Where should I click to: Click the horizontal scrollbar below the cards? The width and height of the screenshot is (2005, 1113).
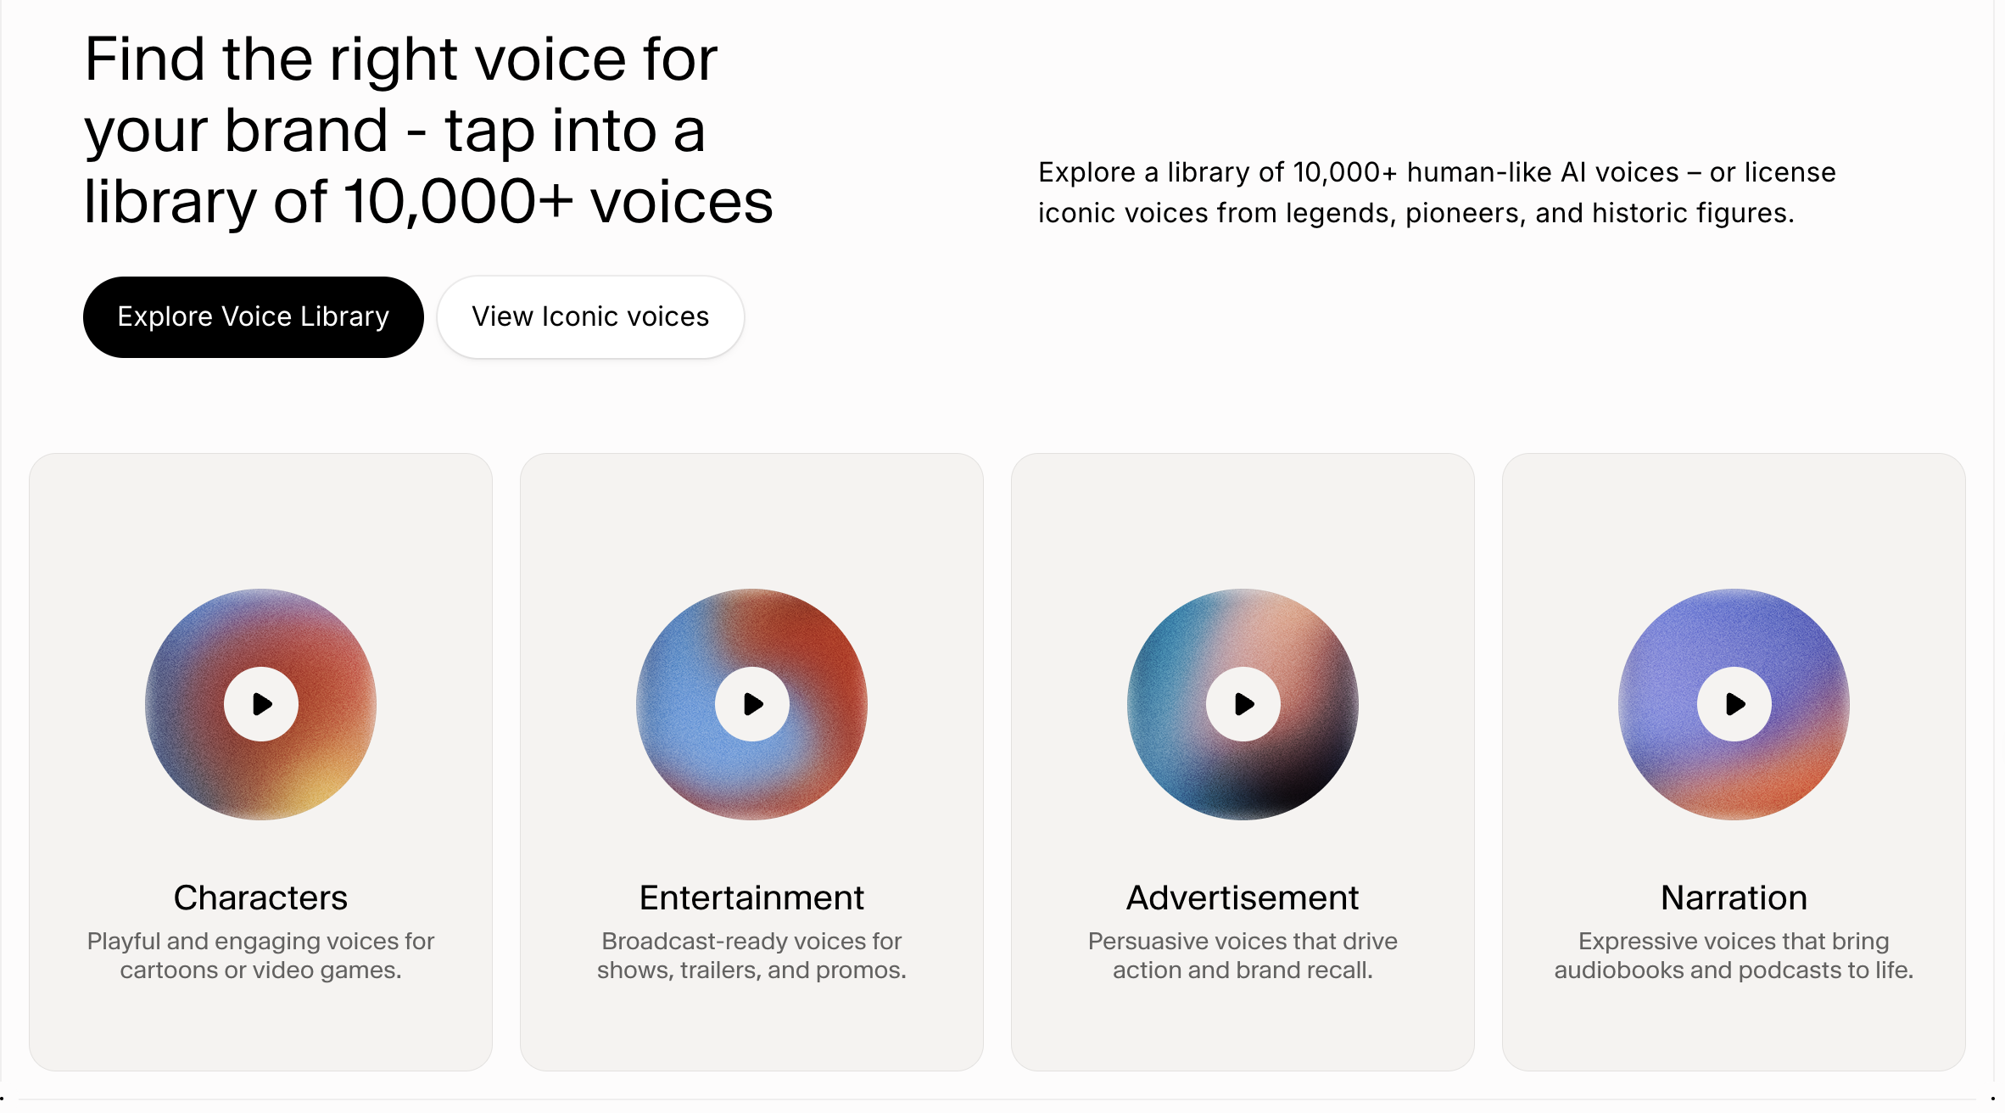point(1002,1096)
